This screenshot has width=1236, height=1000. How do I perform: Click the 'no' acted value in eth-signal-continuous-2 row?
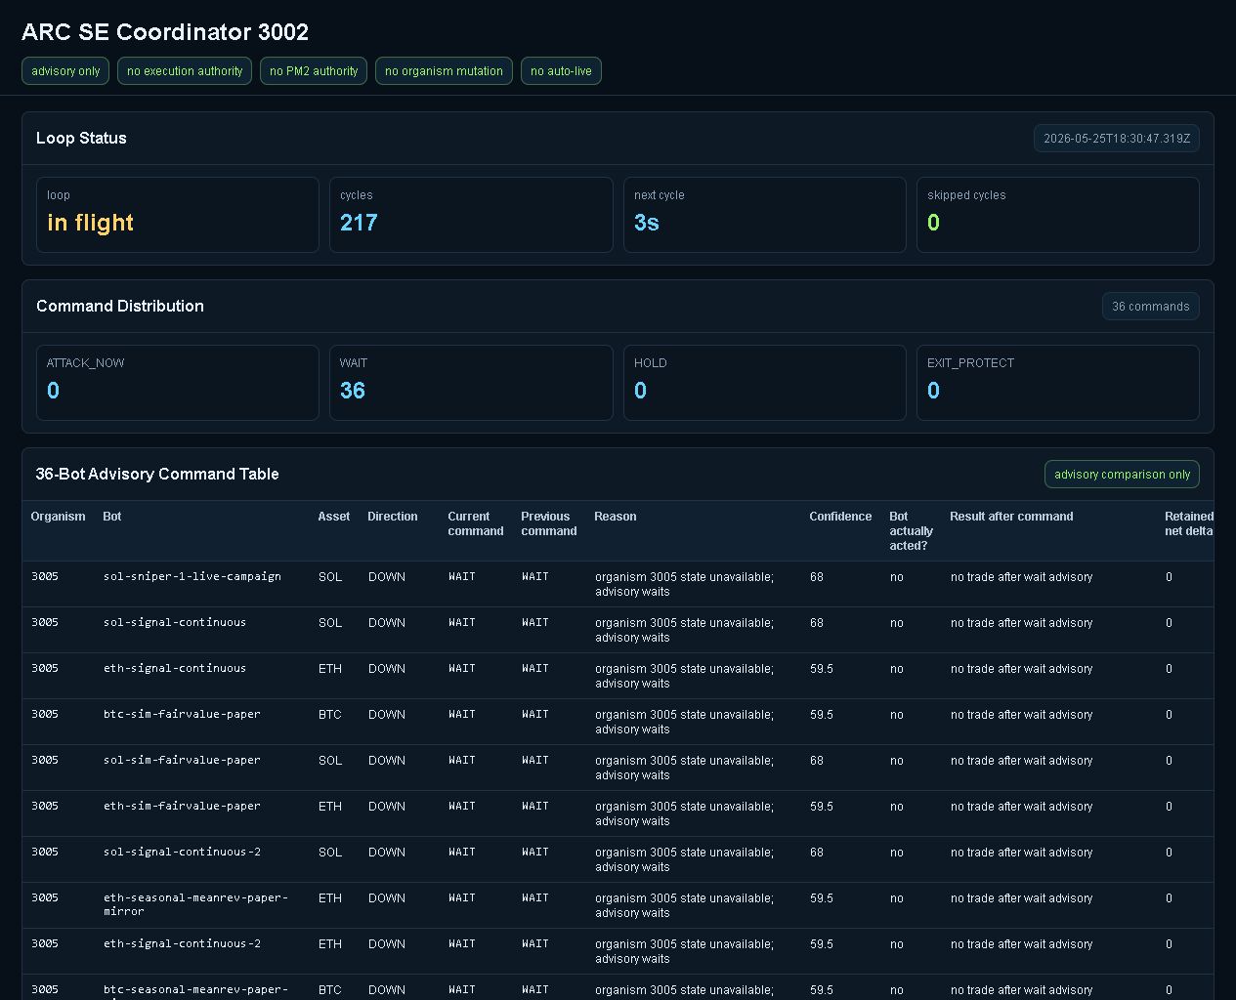click(x=897, y=944)
